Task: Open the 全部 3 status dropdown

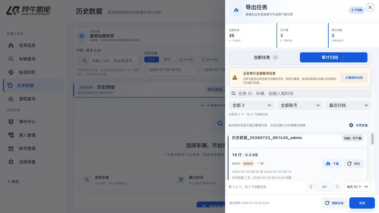Action: click(x=251, y=105)
